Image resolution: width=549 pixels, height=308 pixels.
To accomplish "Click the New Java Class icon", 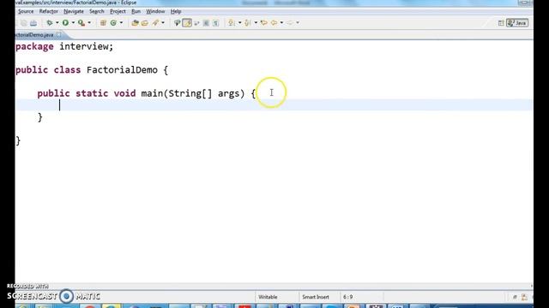I will pyautogui.click(x=113, y=23).
